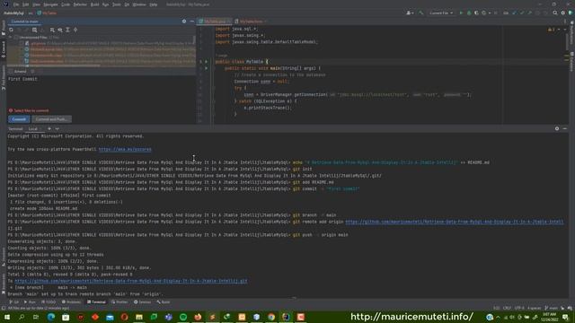Open the profiler dropdown arrow in main toolbar
The height and width of the screenshot is (323, 575).
pos(489,13)
